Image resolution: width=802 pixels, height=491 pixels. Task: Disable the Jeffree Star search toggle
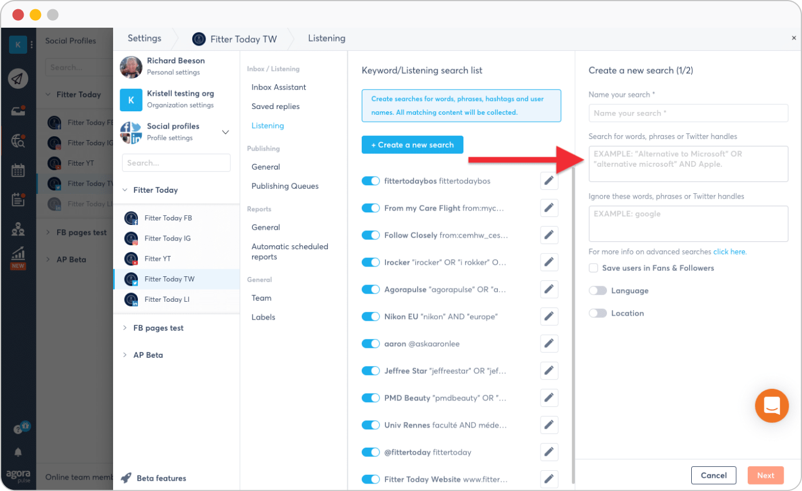point(370,371)
